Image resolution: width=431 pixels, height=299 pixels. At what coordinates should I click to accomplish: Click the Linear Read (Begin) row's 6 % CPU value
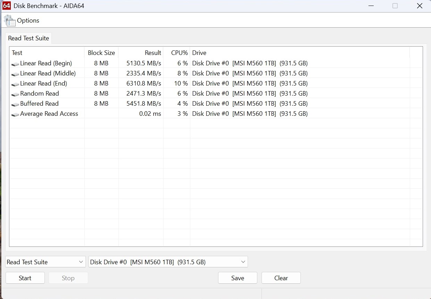point(183,63)
